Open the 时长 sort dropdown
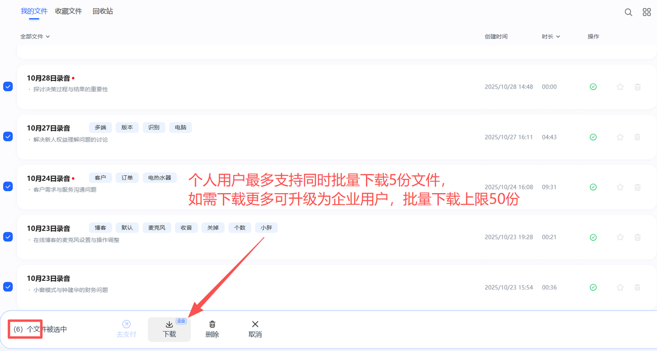657x351 pixels. 551,37
